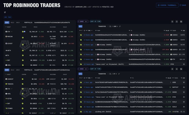Screen dimensions: 189x115
Task: Toggle SORT BY TIME above 1/57 transfers
Action: click(x=95, y=69)
